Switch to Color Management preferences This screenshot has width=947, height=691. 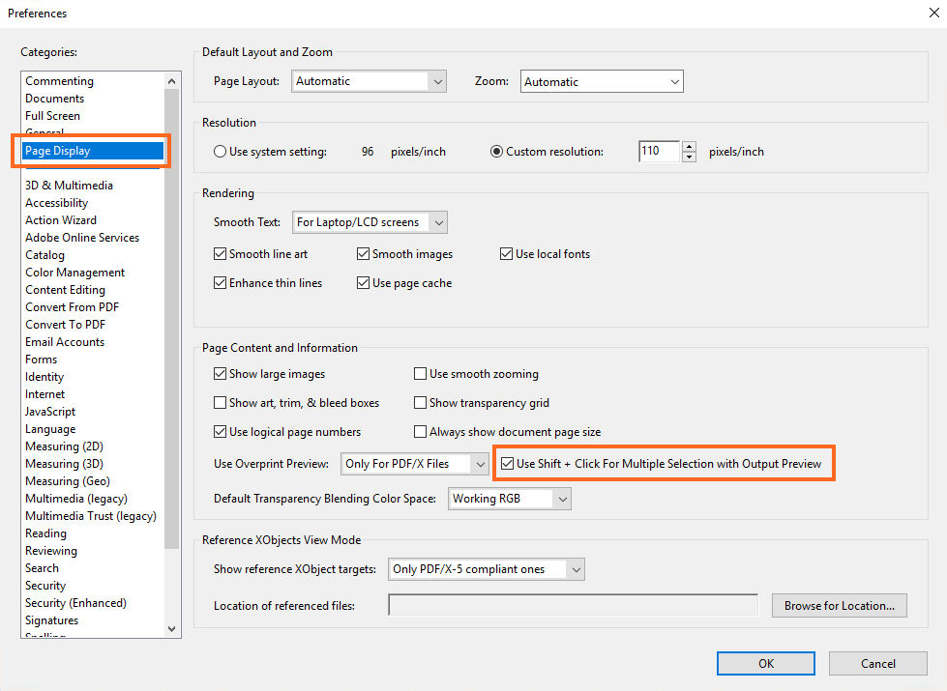point(74,272)
